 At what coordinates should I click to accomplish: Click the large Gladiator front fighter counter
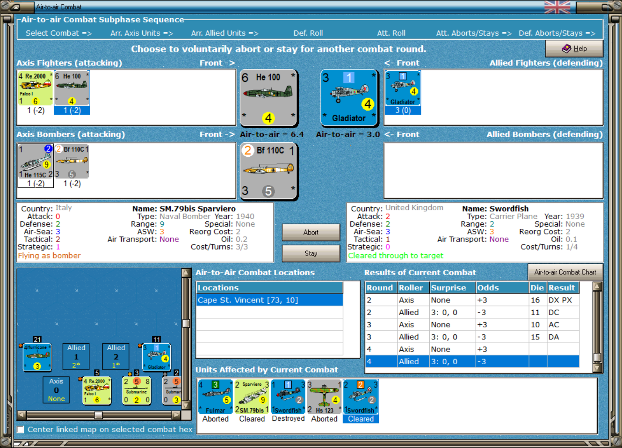[349, 98]
